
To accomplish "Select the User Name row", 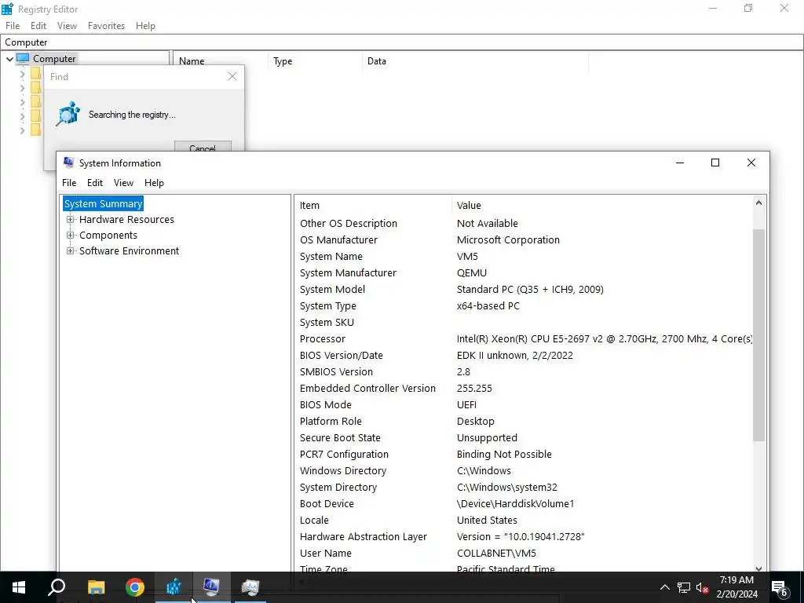I will pos(523,554).
